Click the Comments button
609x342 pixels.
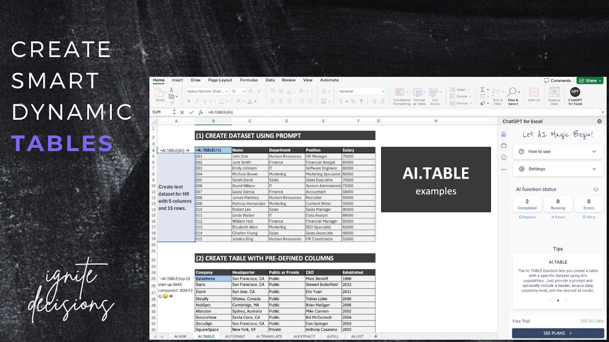tap(557, 81)
